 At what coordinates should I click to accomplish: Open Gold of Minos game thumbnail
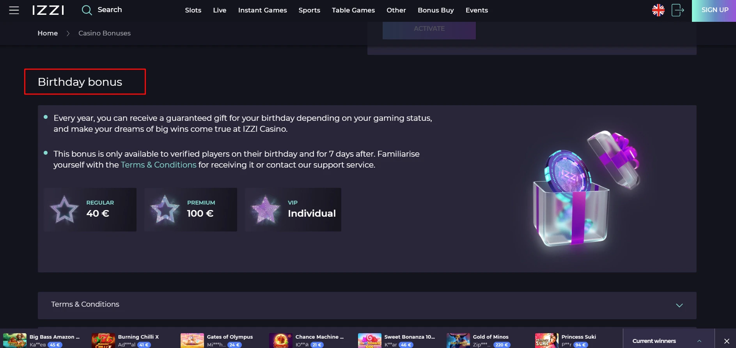click(x=458, y=341)
